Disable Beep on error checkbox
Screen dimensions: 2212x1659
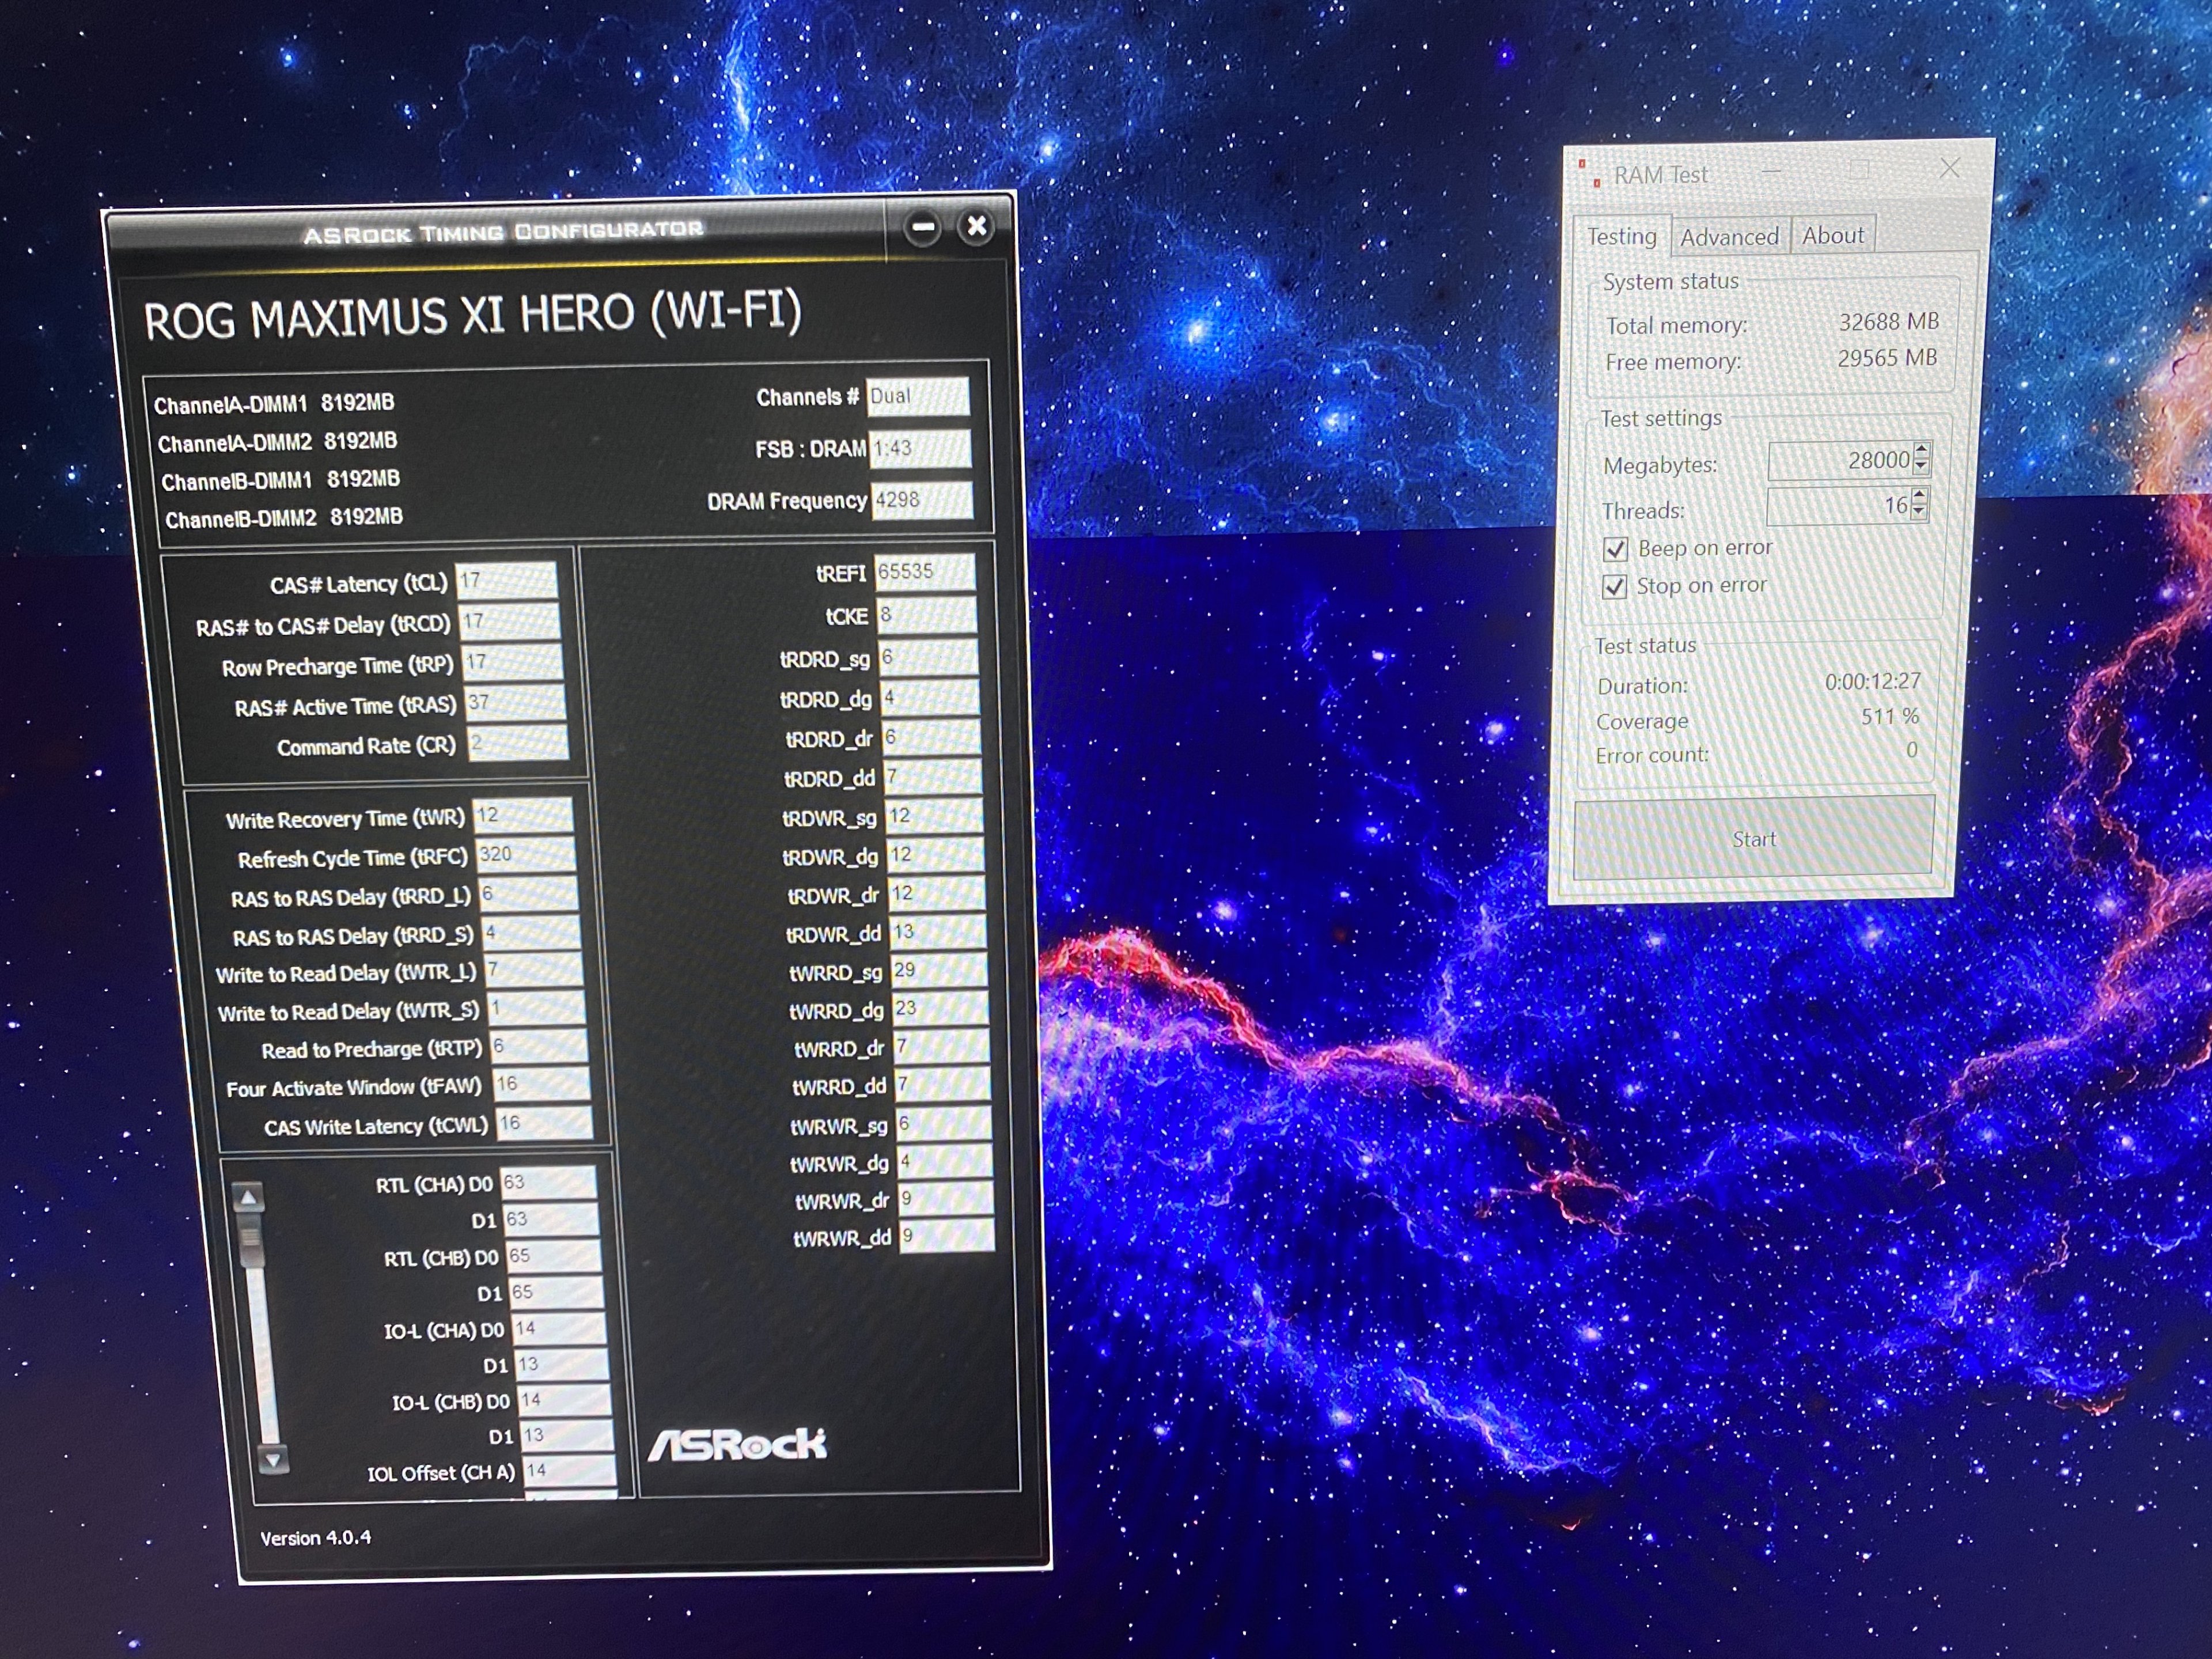click(1615, 549)
